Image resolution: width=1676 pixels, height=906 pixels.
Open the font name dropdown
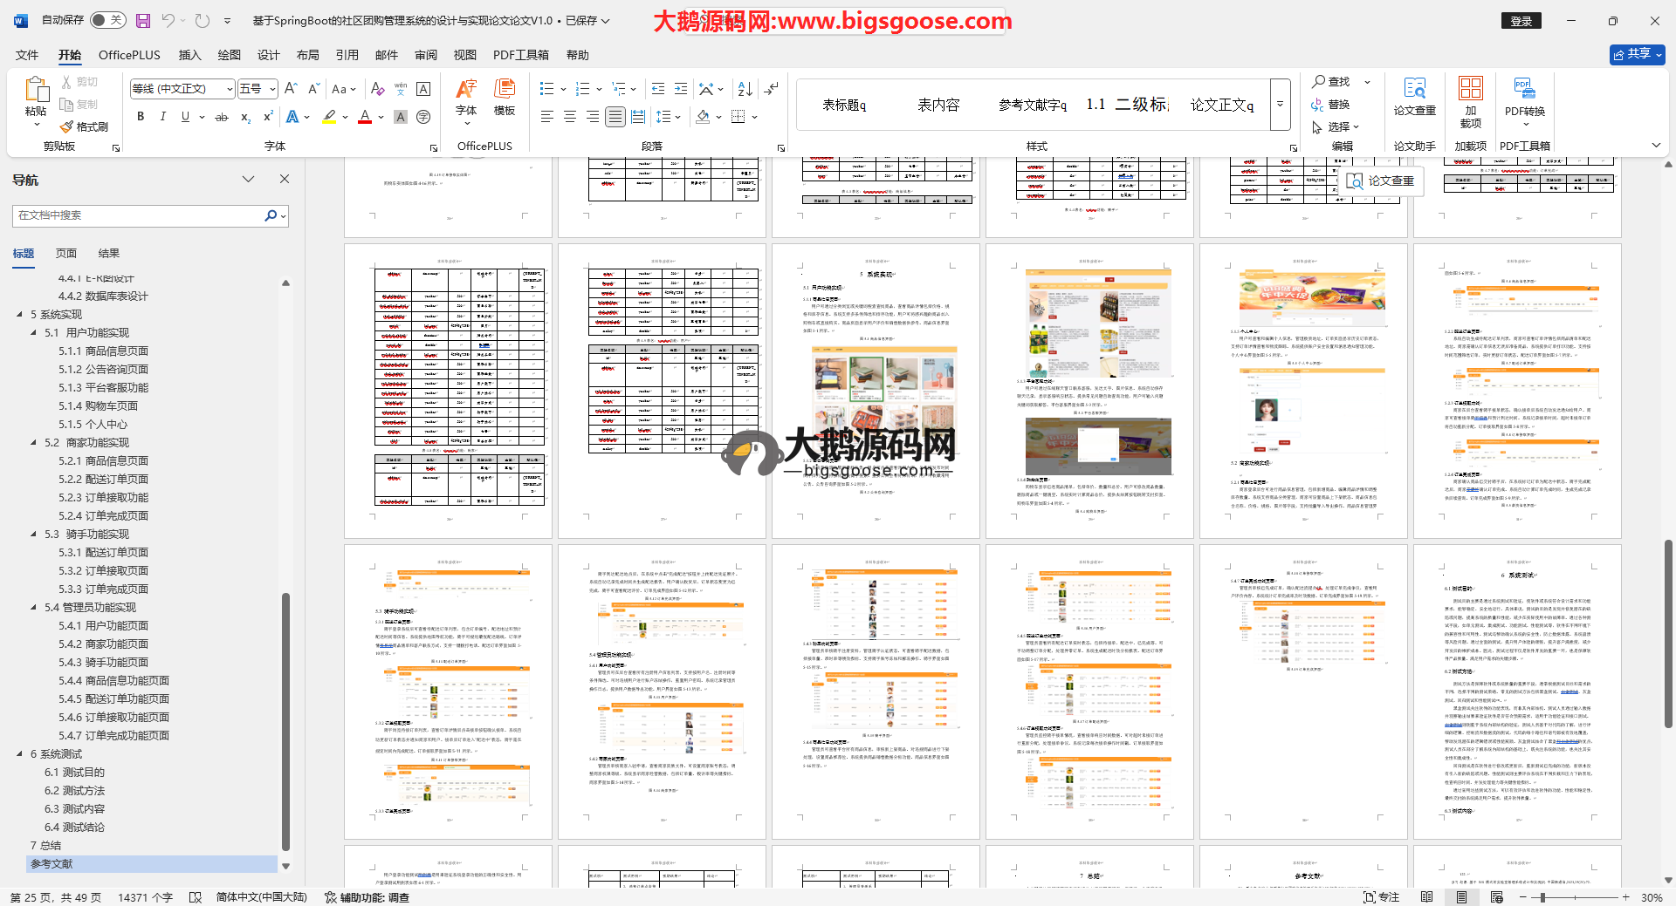(230, 89)
